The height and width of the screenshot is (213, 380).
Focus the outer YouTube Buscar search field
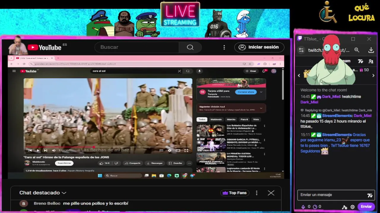pos(137,47)
